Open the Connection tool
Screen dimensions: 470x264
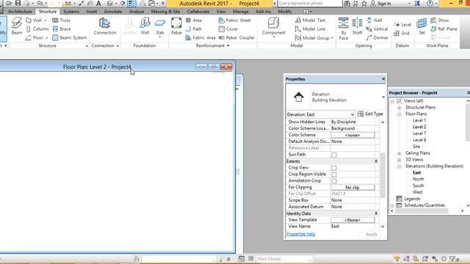[x=104, y=26]
